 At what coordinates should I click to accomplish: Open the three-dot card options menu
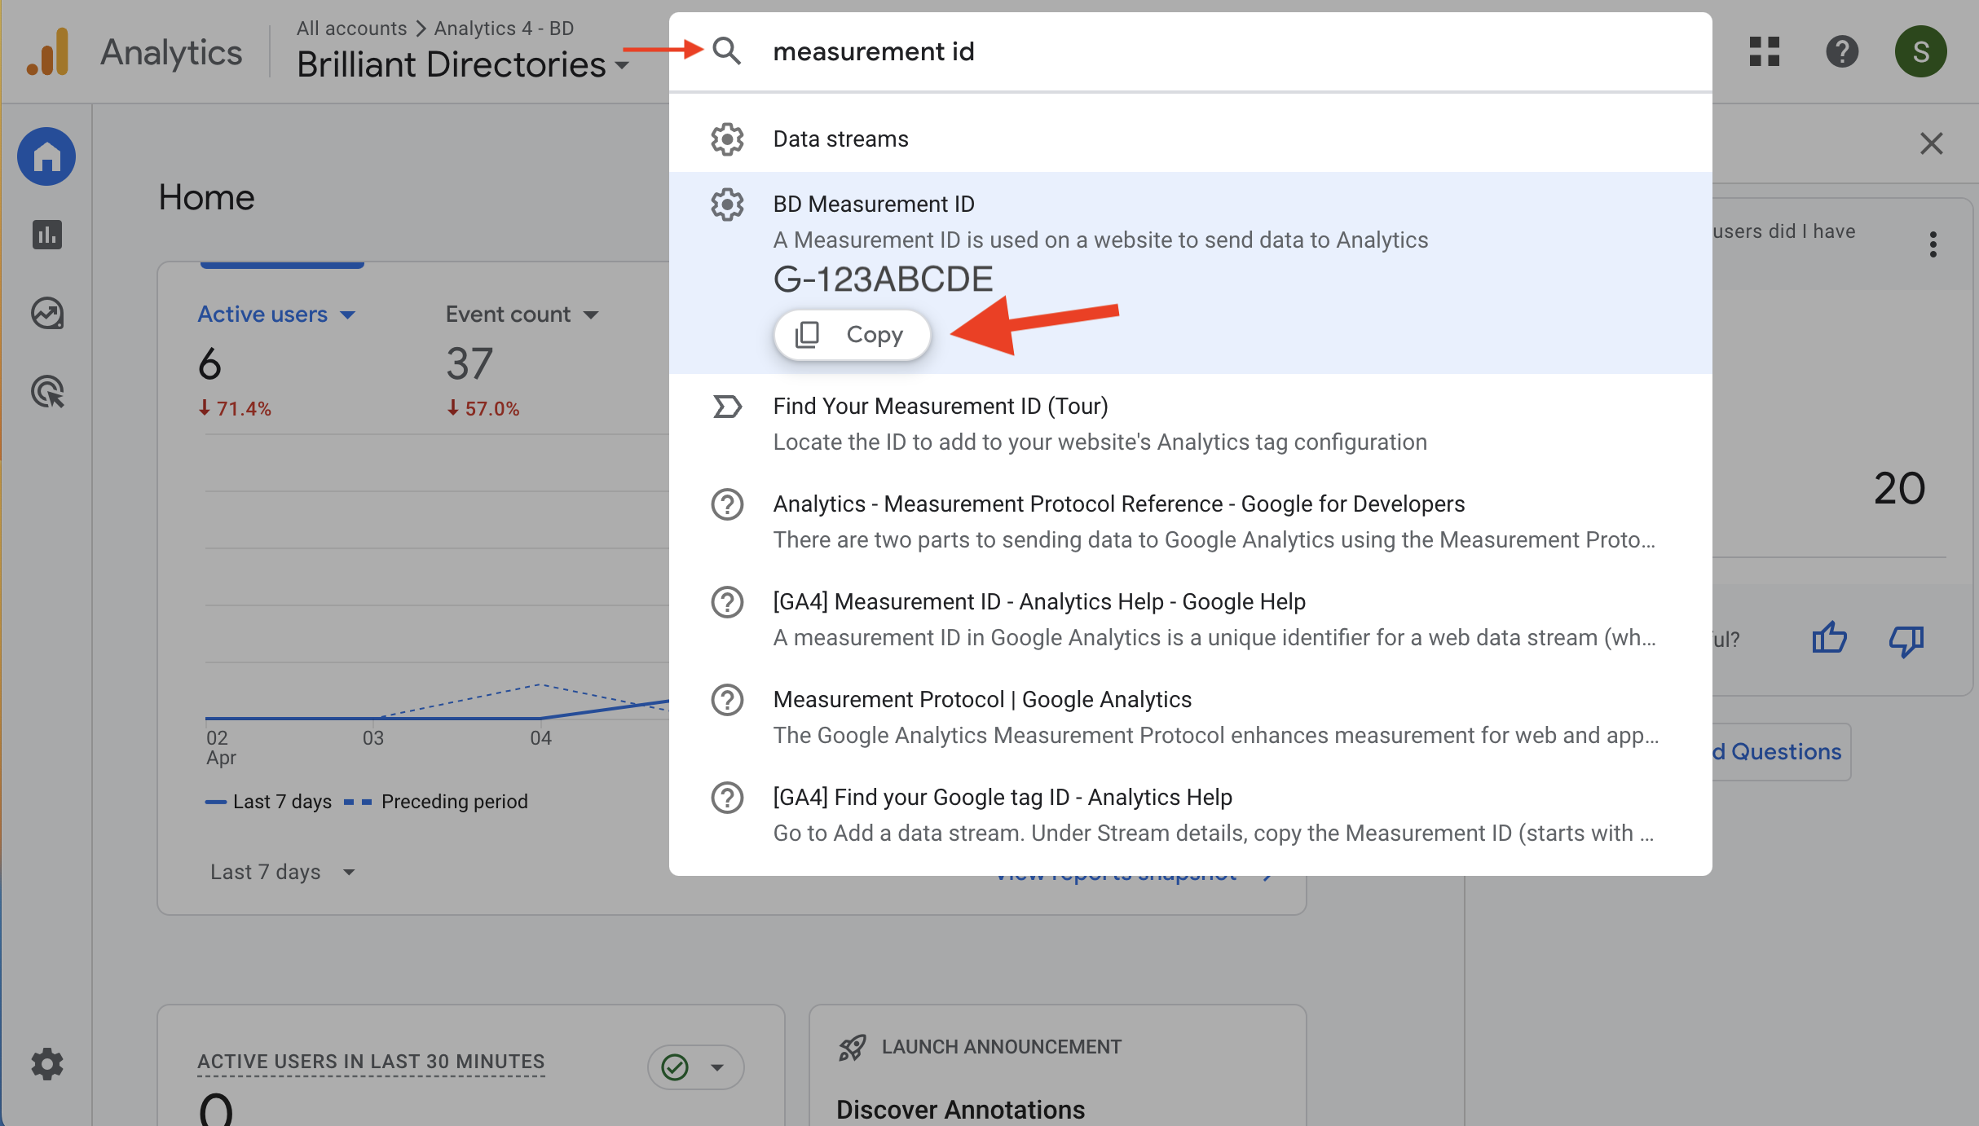(1933, 244)
